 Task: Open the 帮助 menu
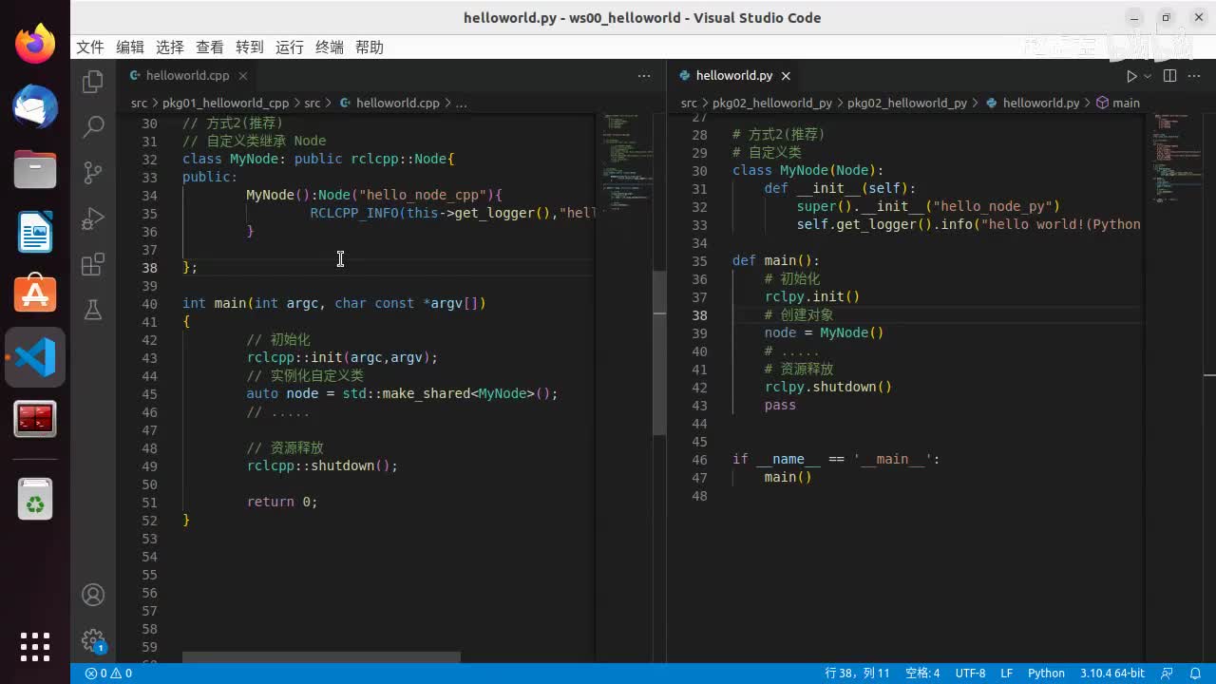coord(370,47)
